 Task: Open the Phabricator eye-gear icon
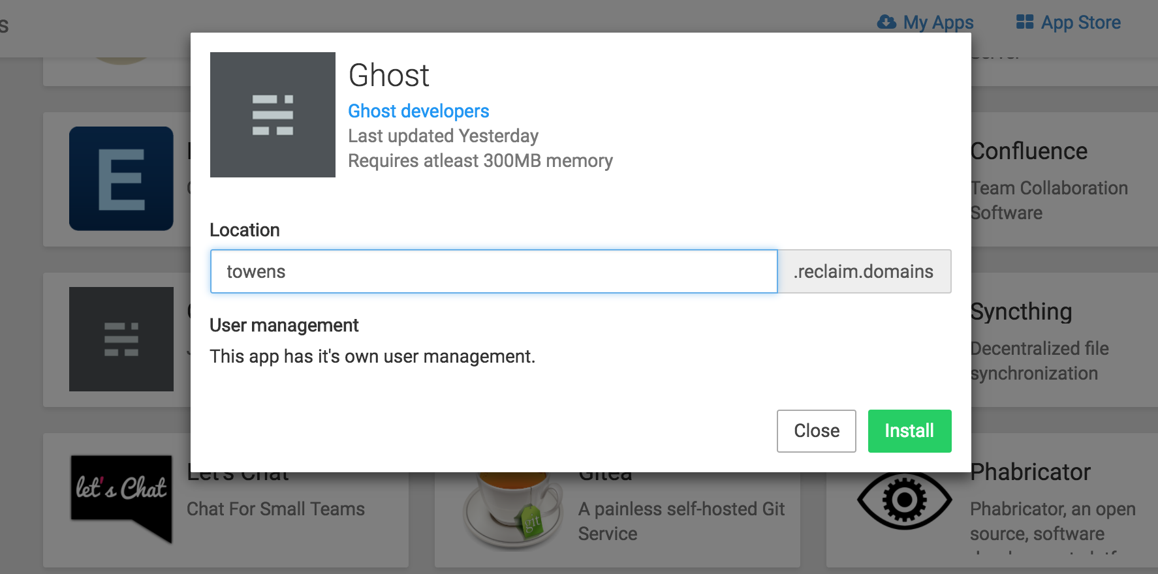tap(904, 500)
